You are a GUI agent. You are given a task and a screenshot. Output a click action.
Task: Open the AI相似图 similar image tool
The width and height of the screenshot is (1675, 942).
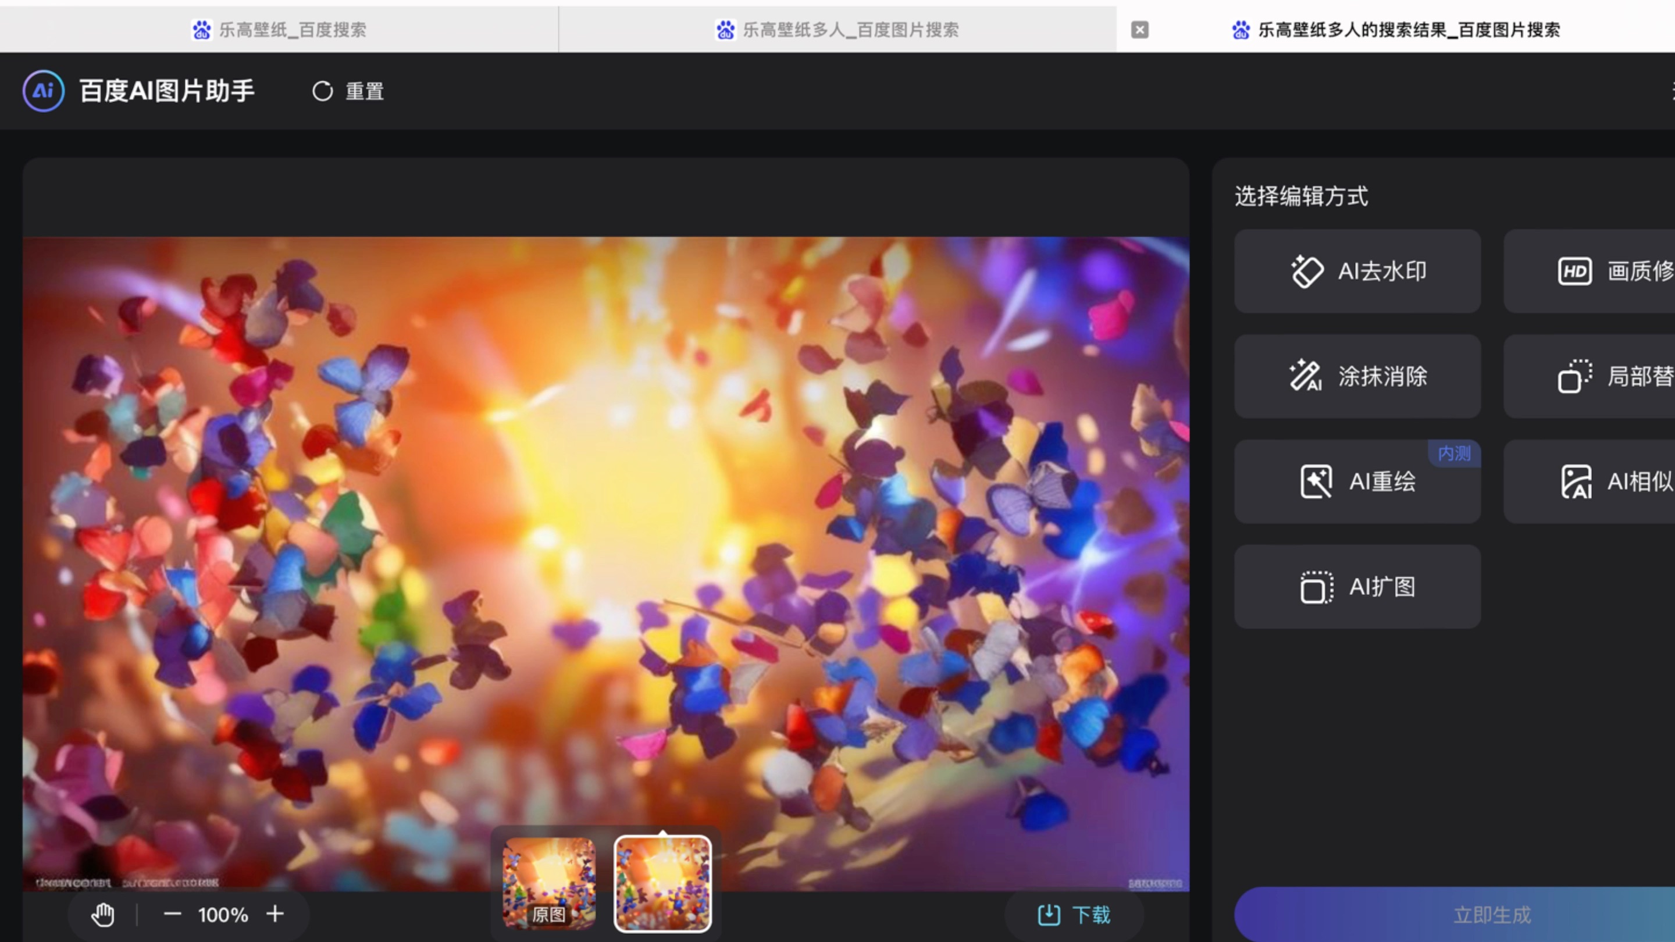point(1589,481)
